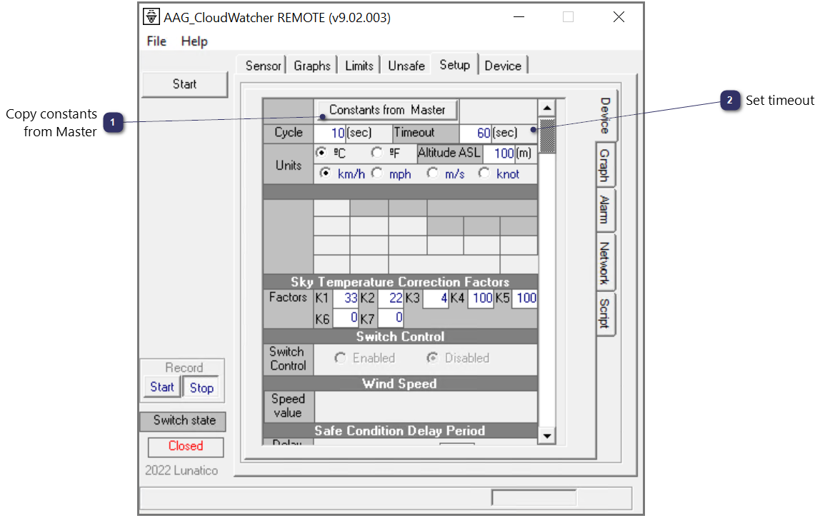This screenshot has height=518, width=820.
Task: Close the AAG_CloudWatcher window
Action: [619, 17]
